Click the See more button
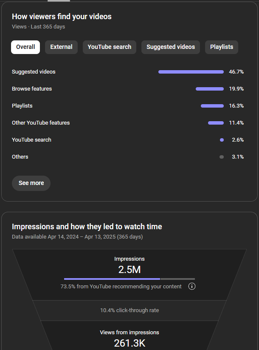Screen dimensions: 259x350 click(31, 183)
